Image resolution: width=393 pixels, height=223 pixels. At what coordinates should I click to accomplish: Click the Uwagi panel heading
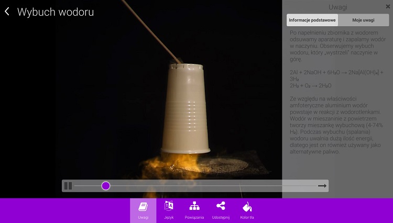click(x=337, y=7)
